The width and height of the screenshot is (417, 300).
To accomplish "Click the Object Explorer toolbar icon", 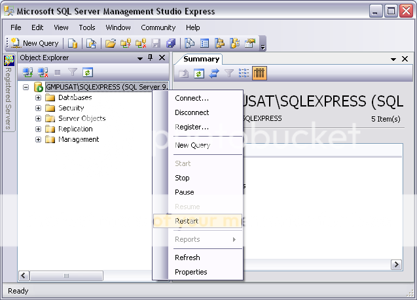I will point(220,43).
